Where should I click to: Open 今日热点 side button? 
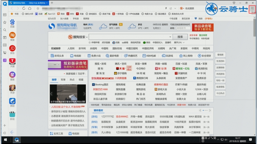pos(220,93)
